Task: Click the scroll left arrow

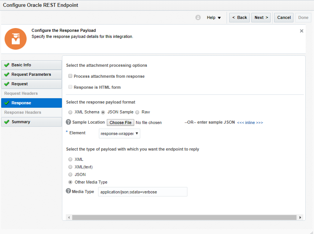Action: tap(69, 218)
